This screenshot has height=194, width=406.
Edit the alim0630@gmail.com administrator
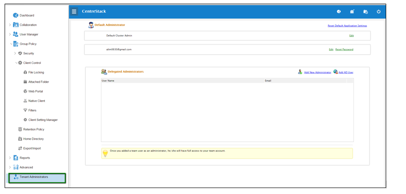[331, 49]
